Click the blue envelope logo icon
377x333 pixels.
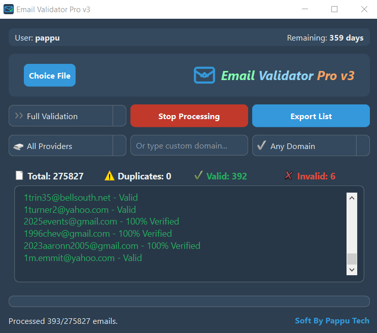point(204,76)
